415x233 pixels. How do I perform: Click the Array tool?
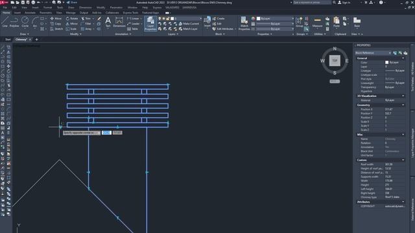86,28
